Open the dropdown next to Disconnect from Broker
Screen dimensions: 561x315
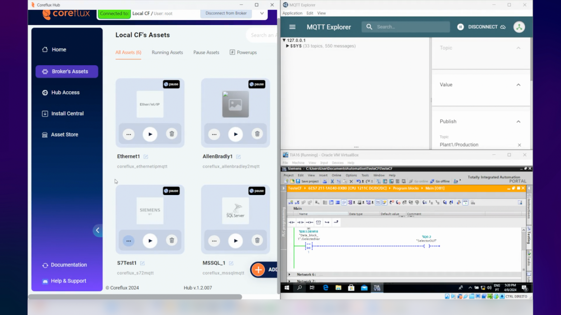point(262,14)
